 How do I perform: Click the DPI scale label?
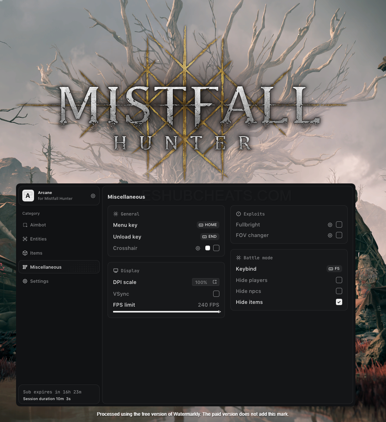(x=125, y=282)
